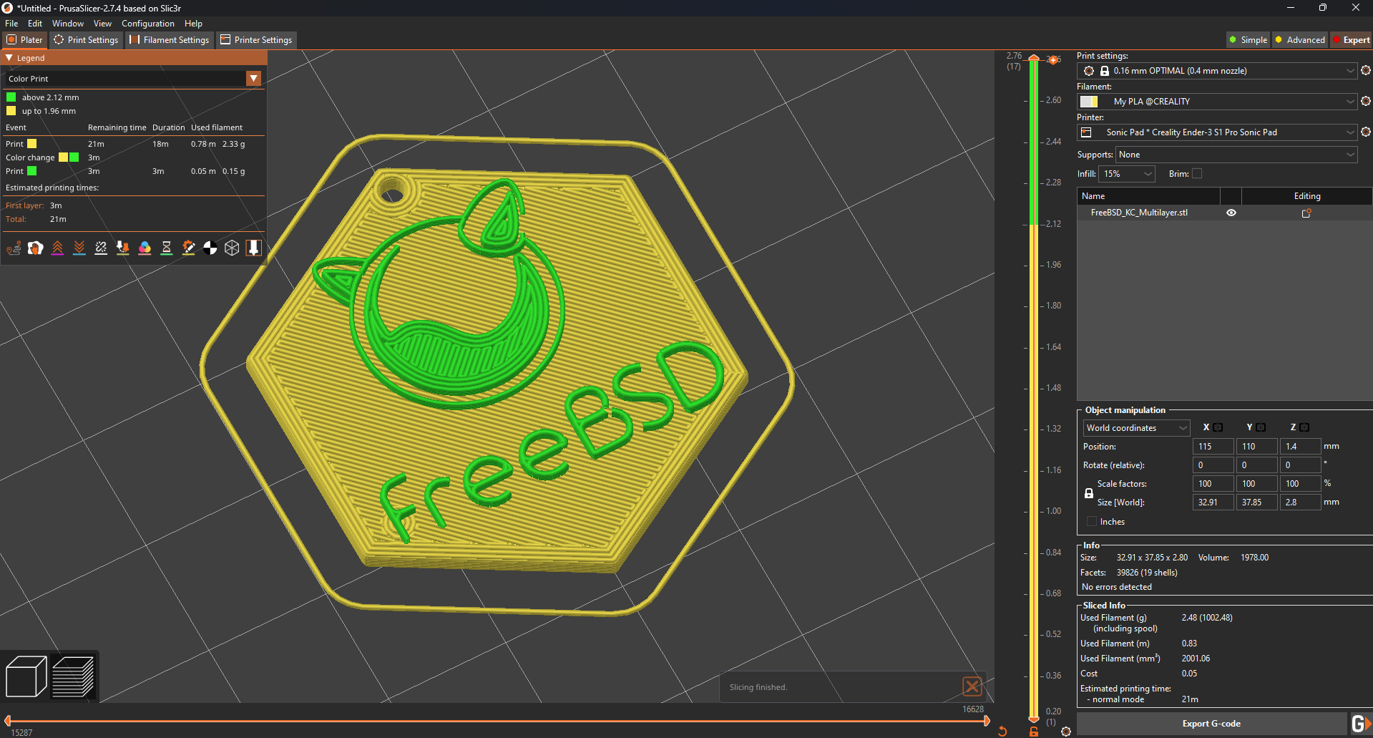Enable the Inches checkbox
Screen dimensions: 1373x738
(x=1092, y=521)
